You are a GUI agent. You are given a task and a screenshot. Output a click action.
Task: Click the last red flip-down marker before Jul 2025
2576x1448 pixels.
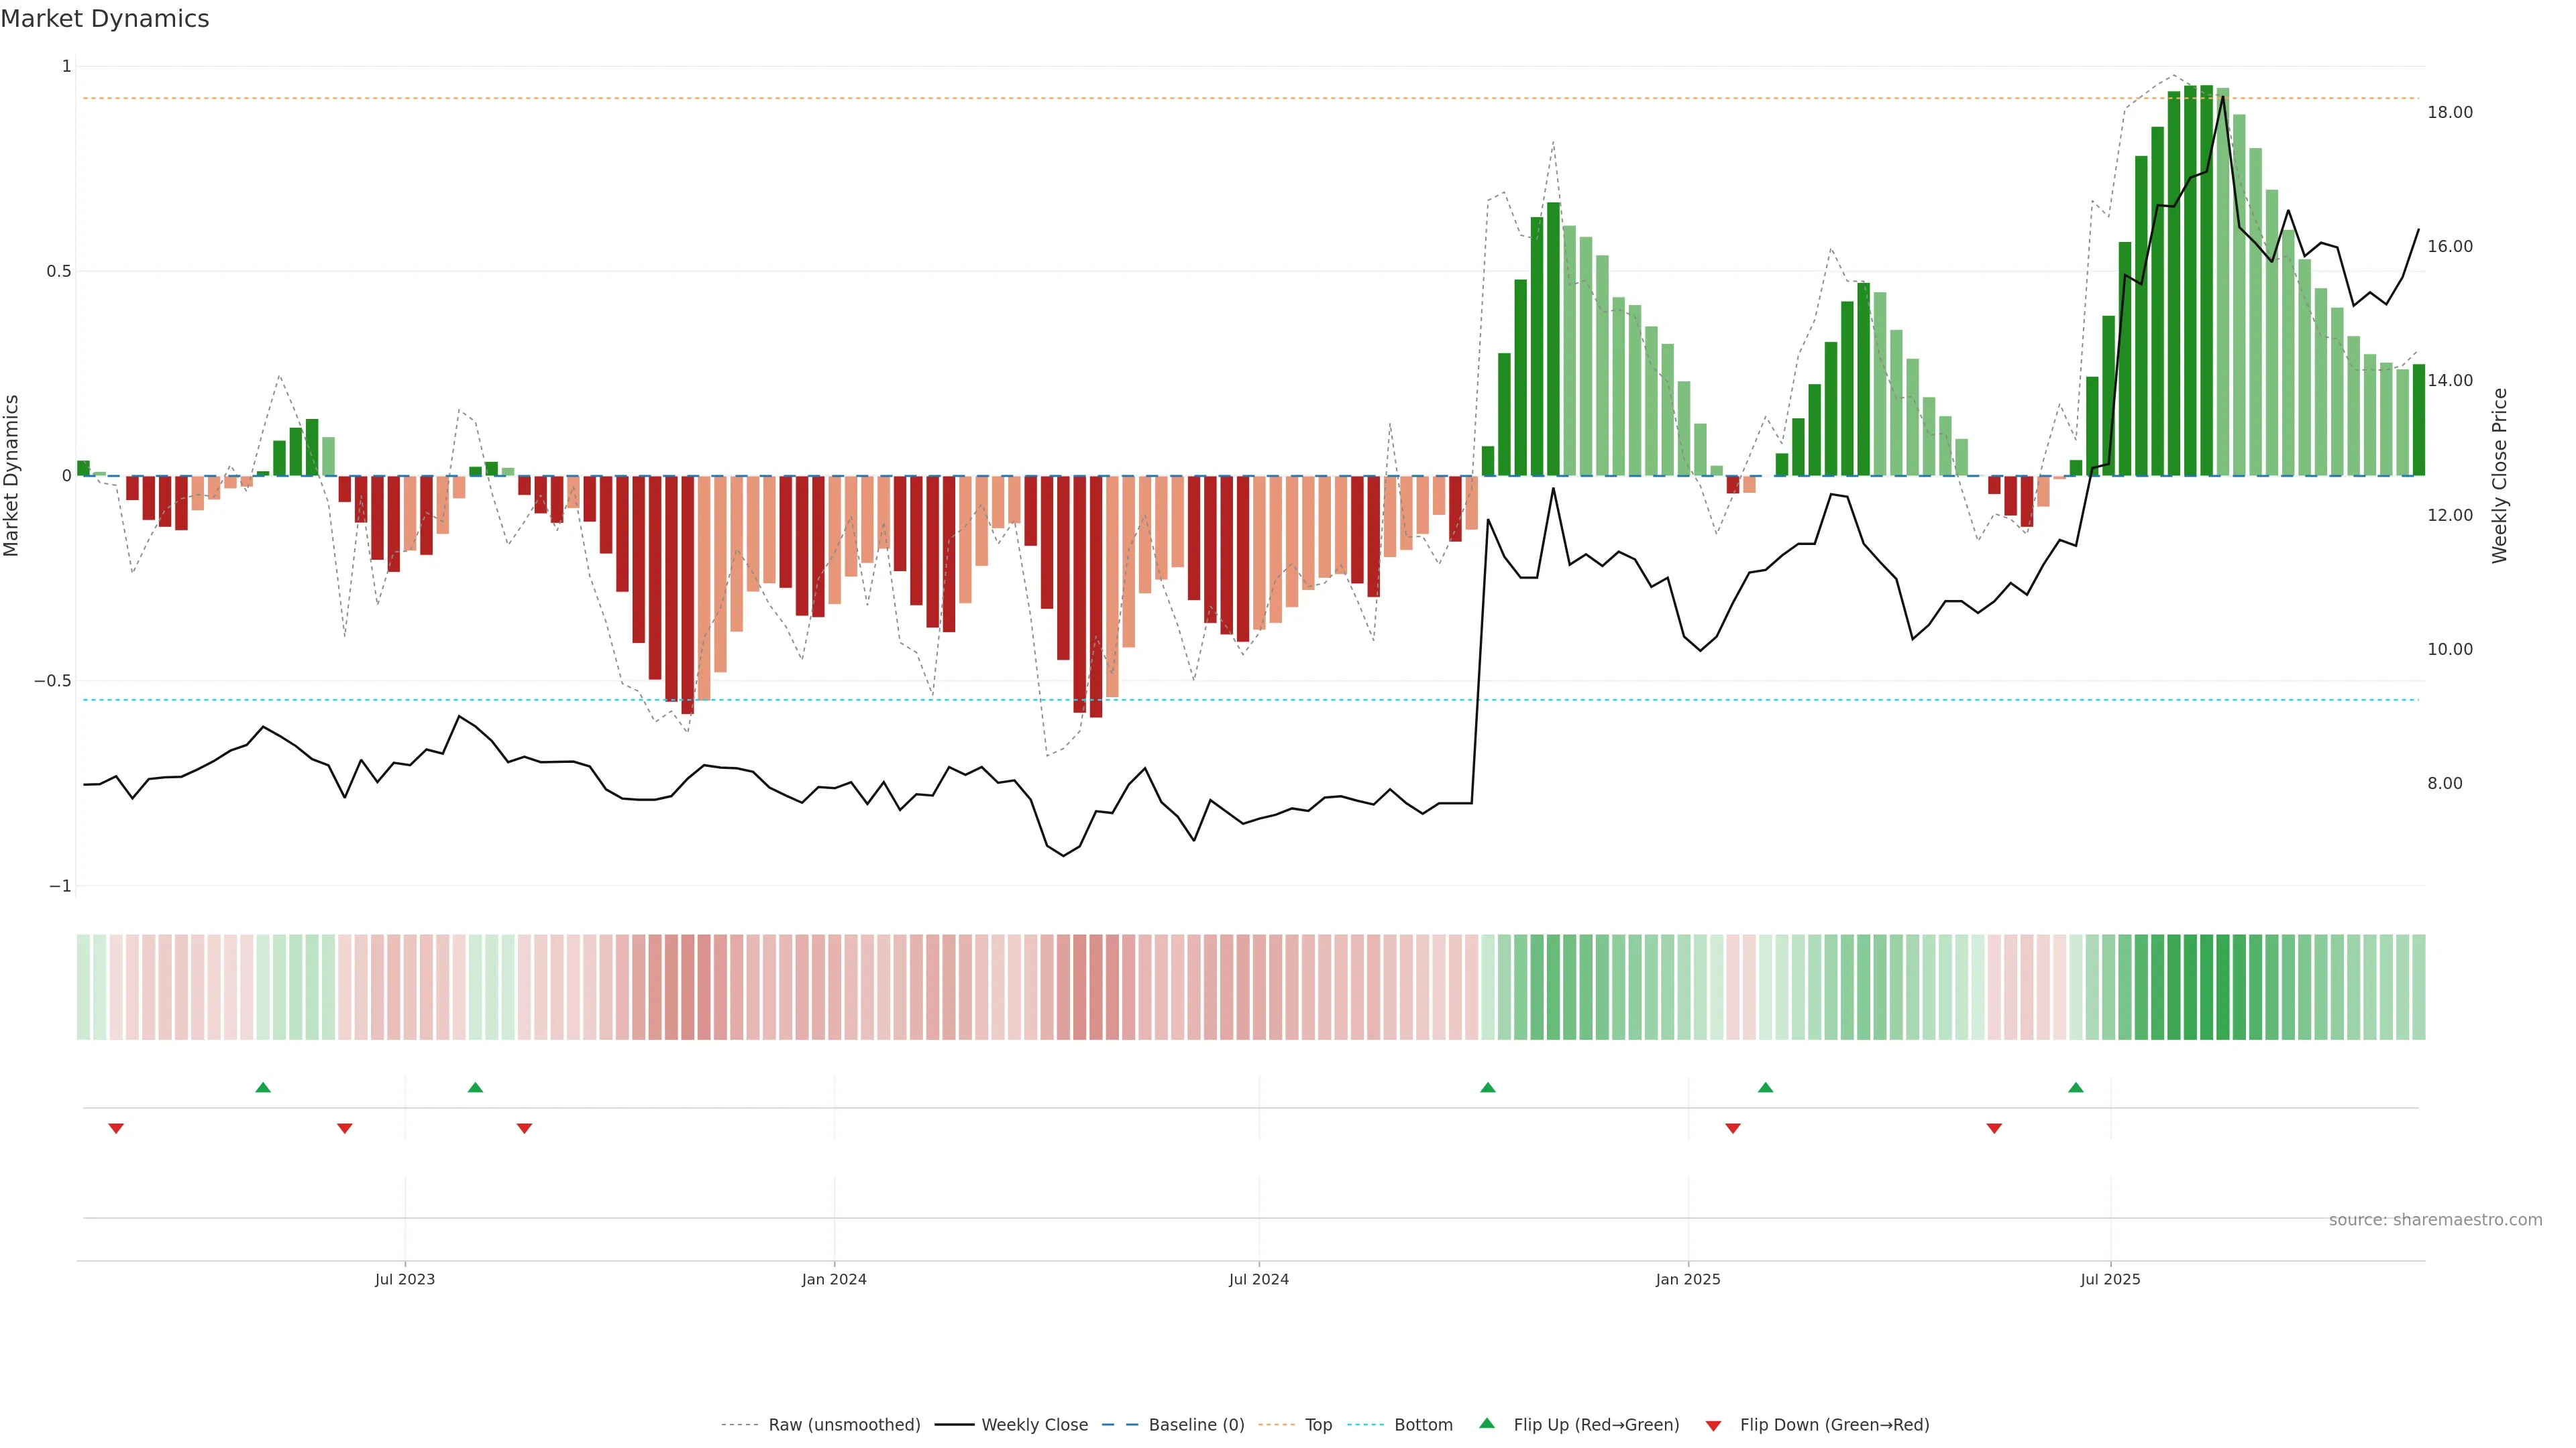pos(1994,1128)
